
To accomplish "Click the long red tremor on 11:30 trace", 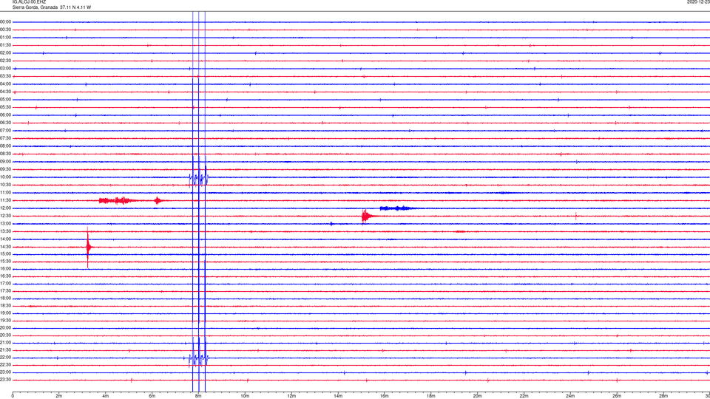I will coord(117,200).
